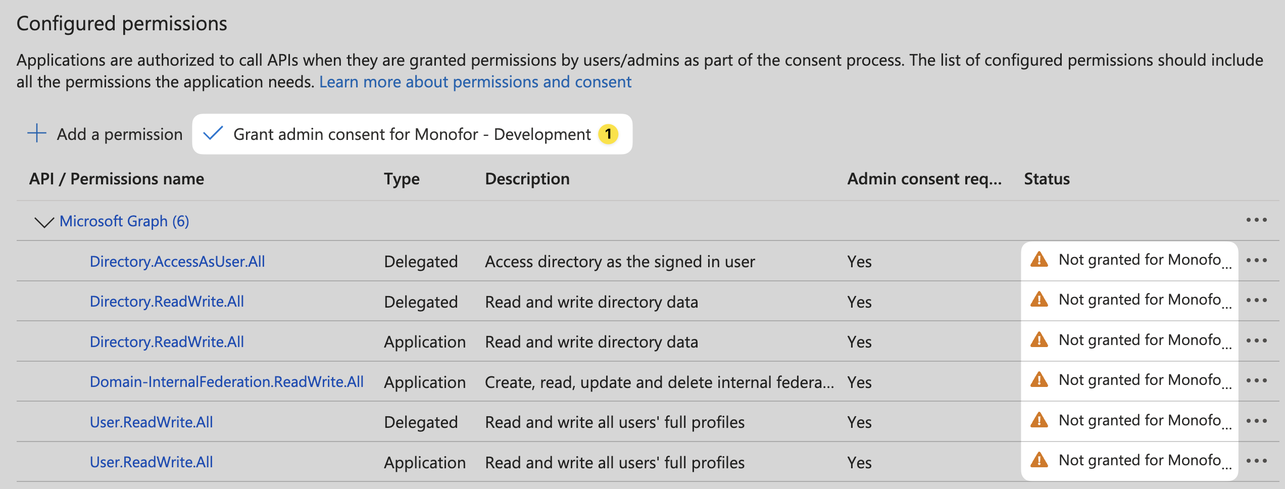
Task: Collapse the Microsoft Graph permissions group
Action: [44, 222]
